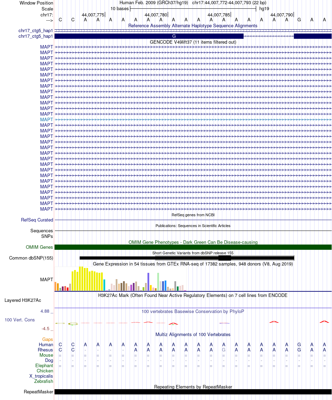Viewport: 332px width, 400px height.
Task: Open the RefSeq genes from NCBI title
Action: 193,215
